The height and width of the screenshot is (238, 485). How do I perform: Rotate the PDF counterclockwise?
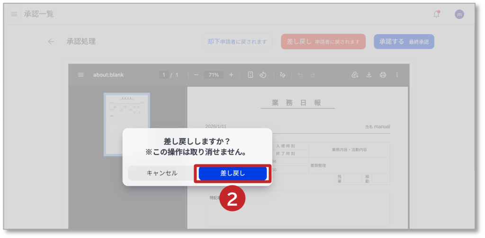(263, 75)
